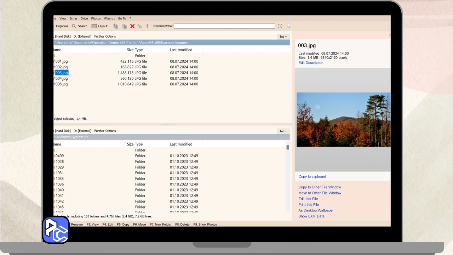Click the PC logo badge icon
The image size is (453, 255).
(56, 230)
